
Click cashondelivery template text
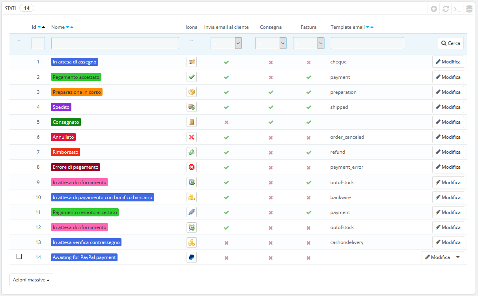[347, 242]
